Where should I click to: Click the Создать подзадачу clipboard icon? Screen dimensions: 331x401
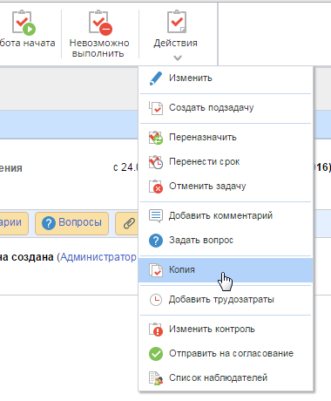(156, 108)
